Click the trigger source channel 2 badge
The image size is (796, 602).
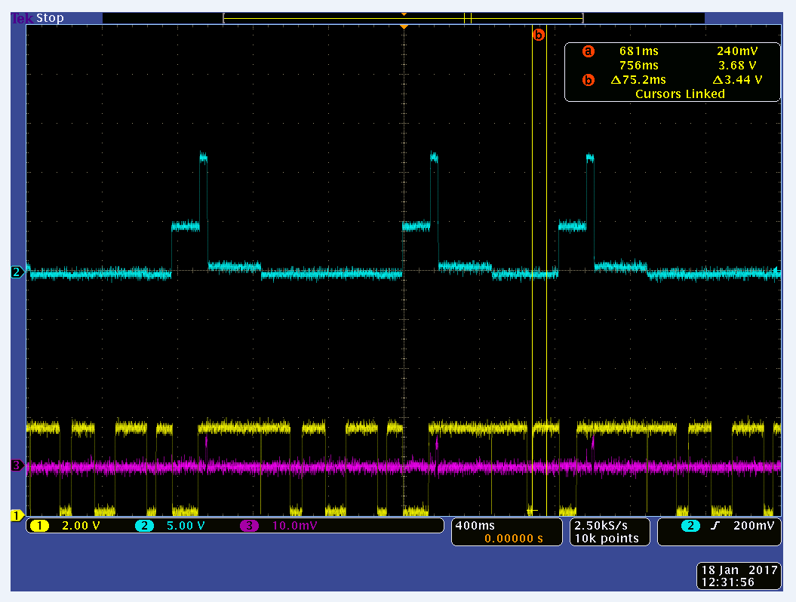(690, 526)
